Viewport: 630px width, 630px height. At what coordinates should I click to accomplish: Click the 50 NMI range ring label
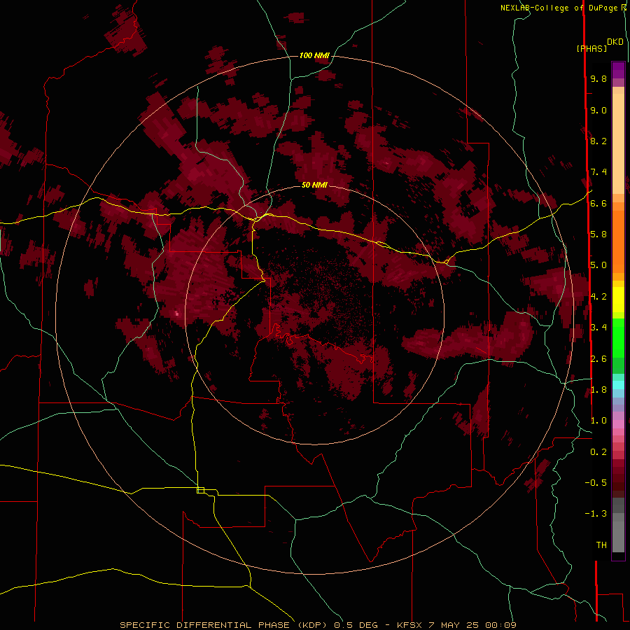point(314,185)
